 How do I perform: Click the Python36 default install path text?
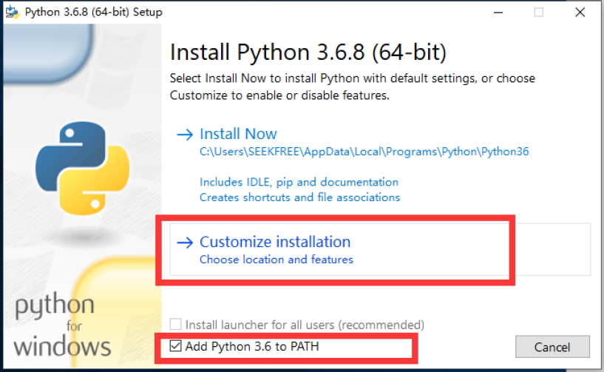[x=364, y=152]
